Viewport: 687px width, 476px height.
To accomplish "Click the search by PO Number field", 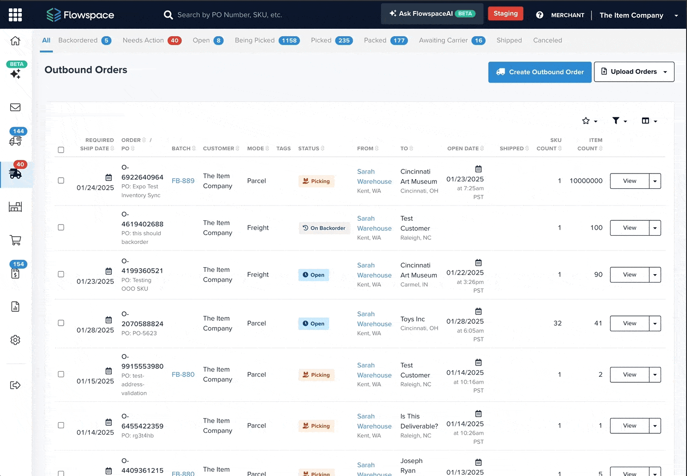I will 229,15.
